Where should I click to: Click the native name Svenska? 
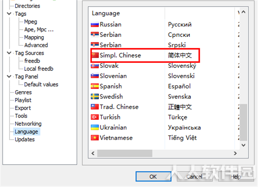point(179,97)
